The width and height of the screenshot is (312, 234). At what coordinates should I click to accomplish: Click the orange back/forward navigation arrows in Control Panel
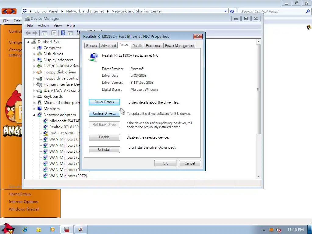9,11
